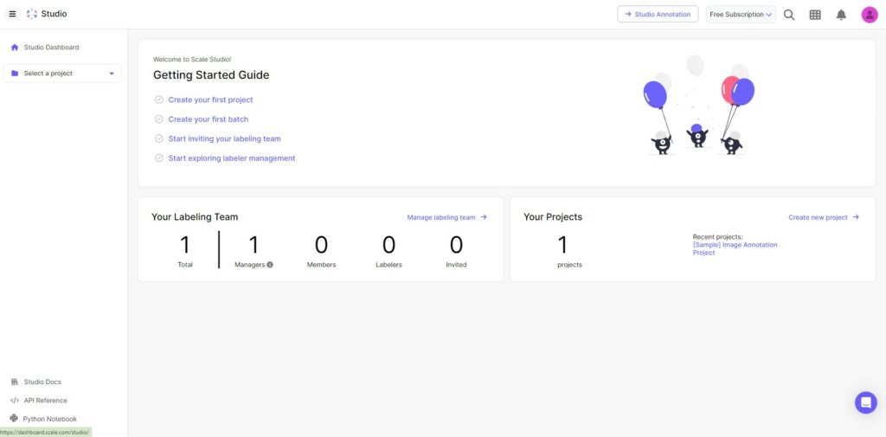Viewport: 886px width, 437px height.
Task: Click arrow next to Manage labeling team
Action: 484,217
